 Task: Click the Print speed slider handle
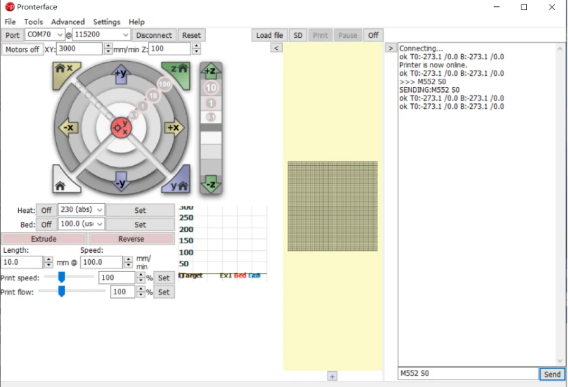(x=62, y=277)
